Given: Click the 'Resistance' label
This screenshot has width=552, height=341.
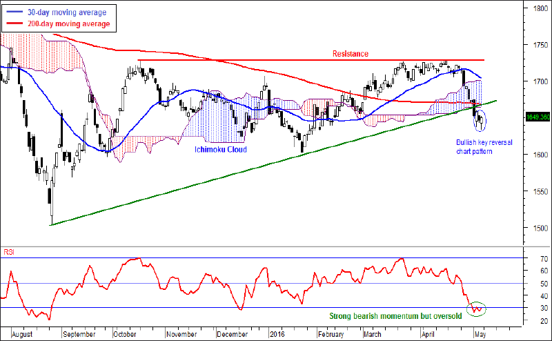Looking at the screenshot, I should point(351,54).
